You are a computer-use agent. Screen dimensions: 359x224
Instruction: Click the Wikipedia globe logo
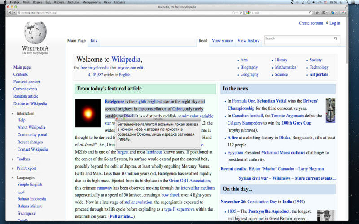[35, 33]
